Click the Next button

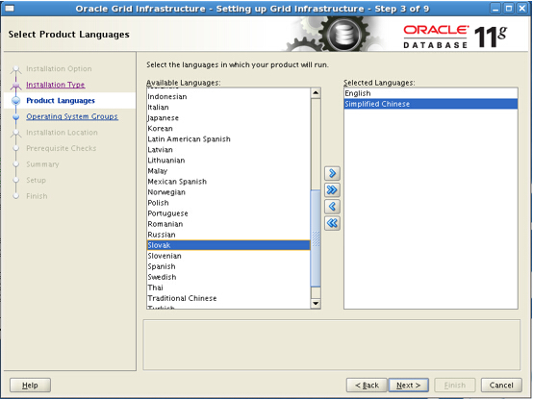click(x=409, y=386)
